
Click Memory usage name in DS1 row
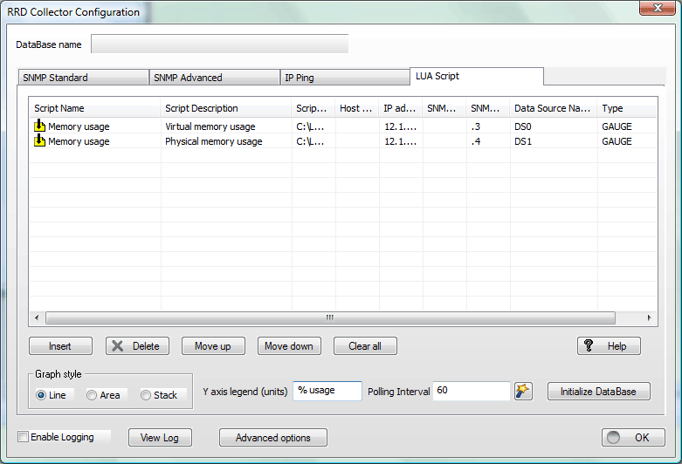(79, 141)
